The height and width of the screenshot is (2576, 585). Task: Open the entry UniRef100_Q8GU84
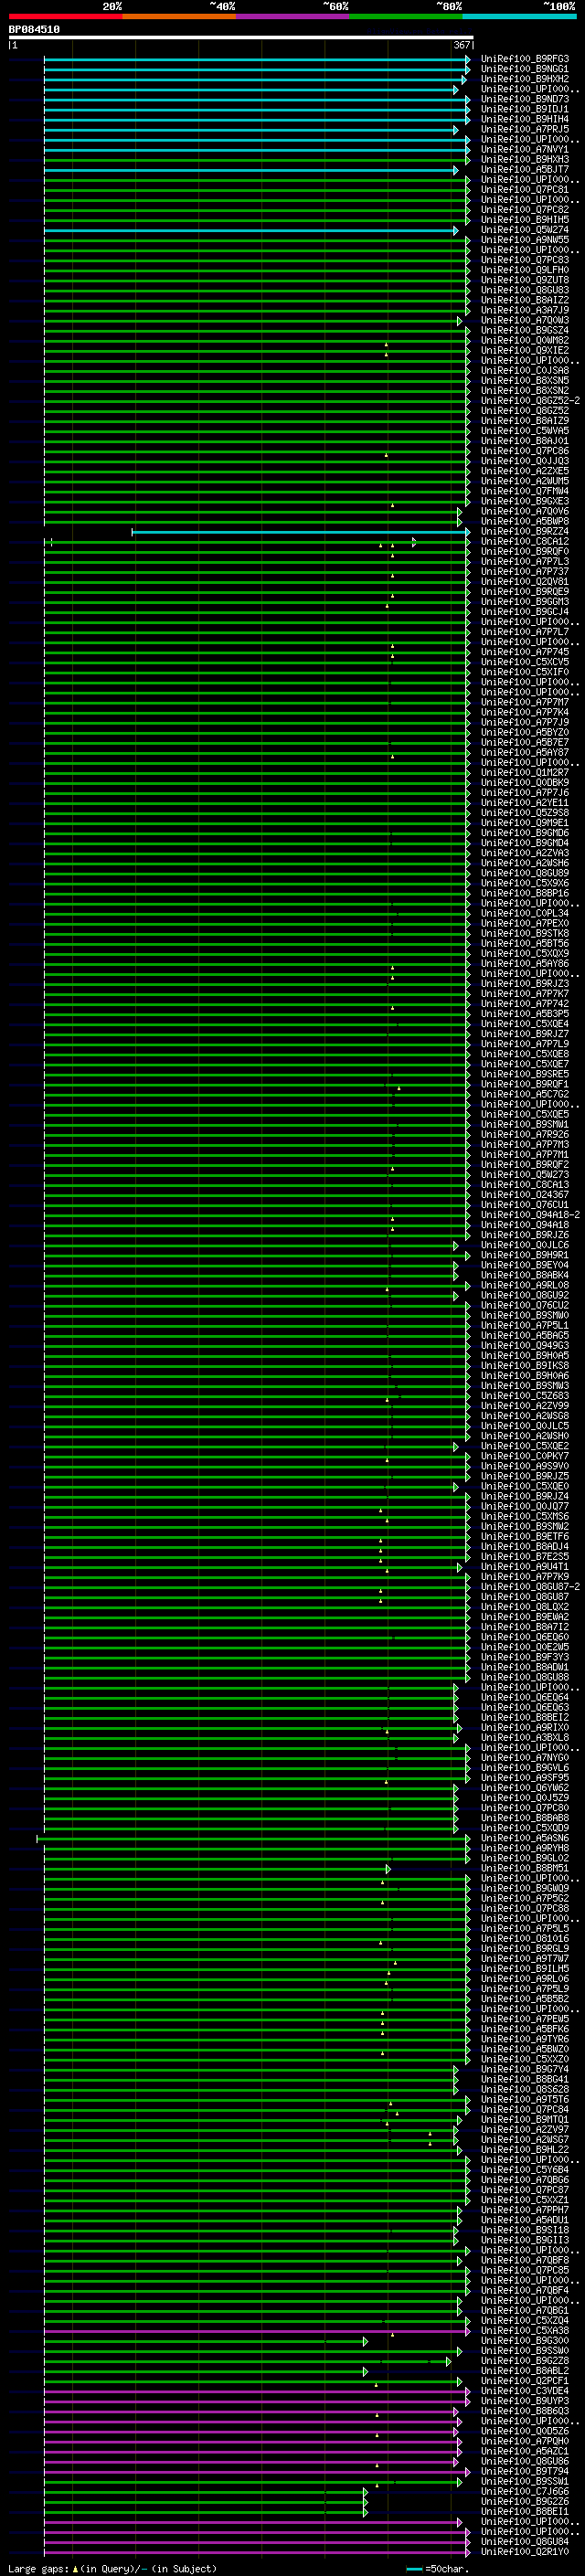(525, 2541)
